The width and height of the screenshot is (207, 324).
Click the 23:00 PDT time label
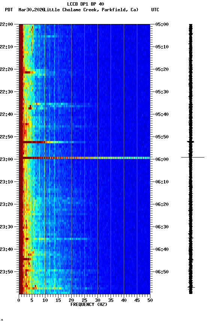(x=6, y=159)
